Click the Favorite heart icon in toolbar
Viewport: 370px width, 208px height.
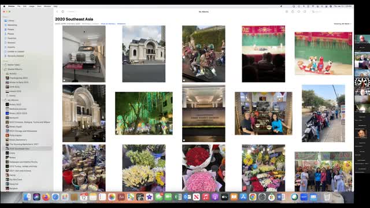(x=299, y=12)
